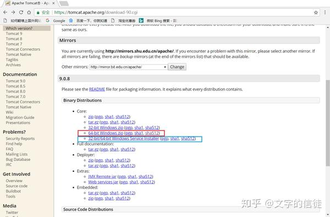
Task: Click the vertical page scrollbar thumb
Action: 328,123
